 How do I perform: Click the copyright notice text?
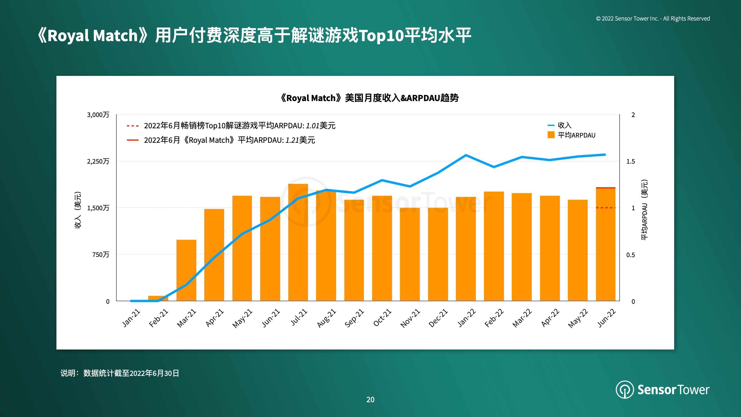tap(653, 19)
